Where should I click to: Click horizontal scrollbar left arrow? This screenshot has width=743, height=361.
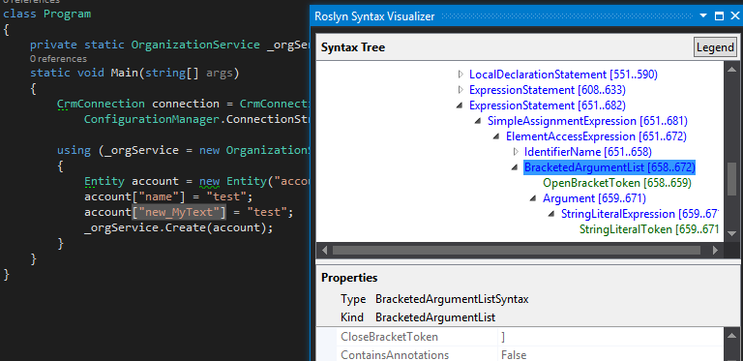tap(325, 250)
